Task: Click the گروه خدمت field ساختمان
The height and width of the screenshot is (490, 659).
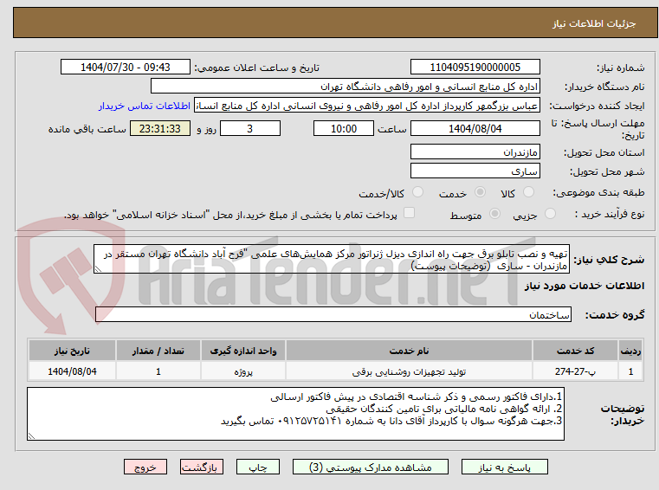Action: pyautogui.click(x=333, y=315)
